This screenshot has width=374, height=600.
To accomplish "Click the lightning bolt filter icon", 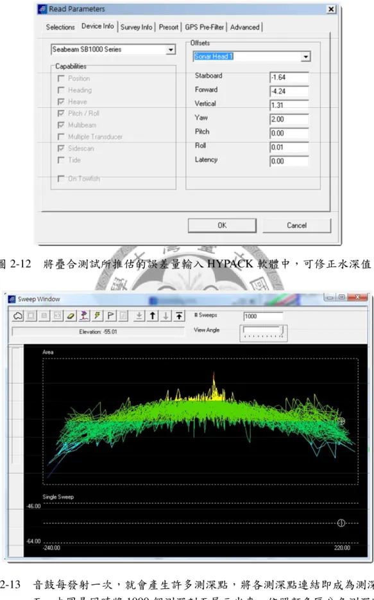I will coord(97,316).
